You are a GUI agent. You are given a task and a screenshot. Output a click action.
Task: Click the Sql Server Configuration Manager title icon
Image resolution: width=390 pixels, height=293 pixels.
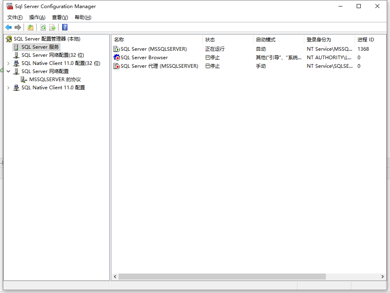[x=10, y=6]
